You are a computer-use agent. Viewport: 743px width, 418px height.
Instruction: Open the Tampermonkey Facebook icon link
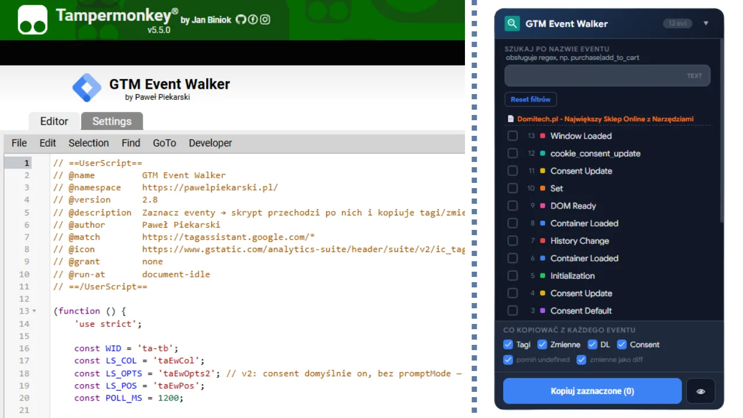coord(253,20)
